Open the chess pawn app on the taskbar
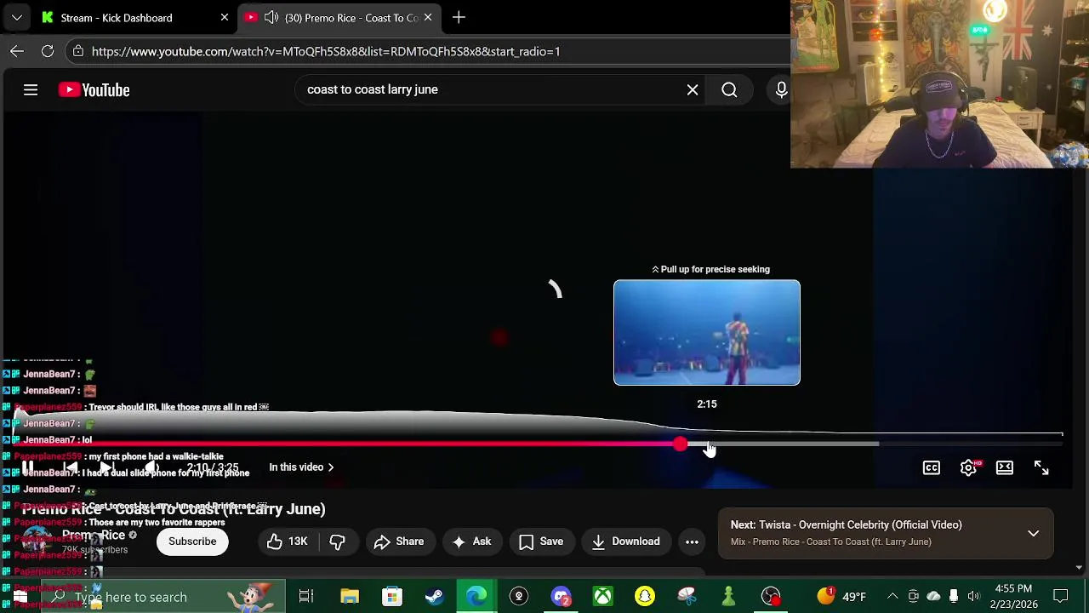Viewport: 1089px width, 613px height. point(728,596)
